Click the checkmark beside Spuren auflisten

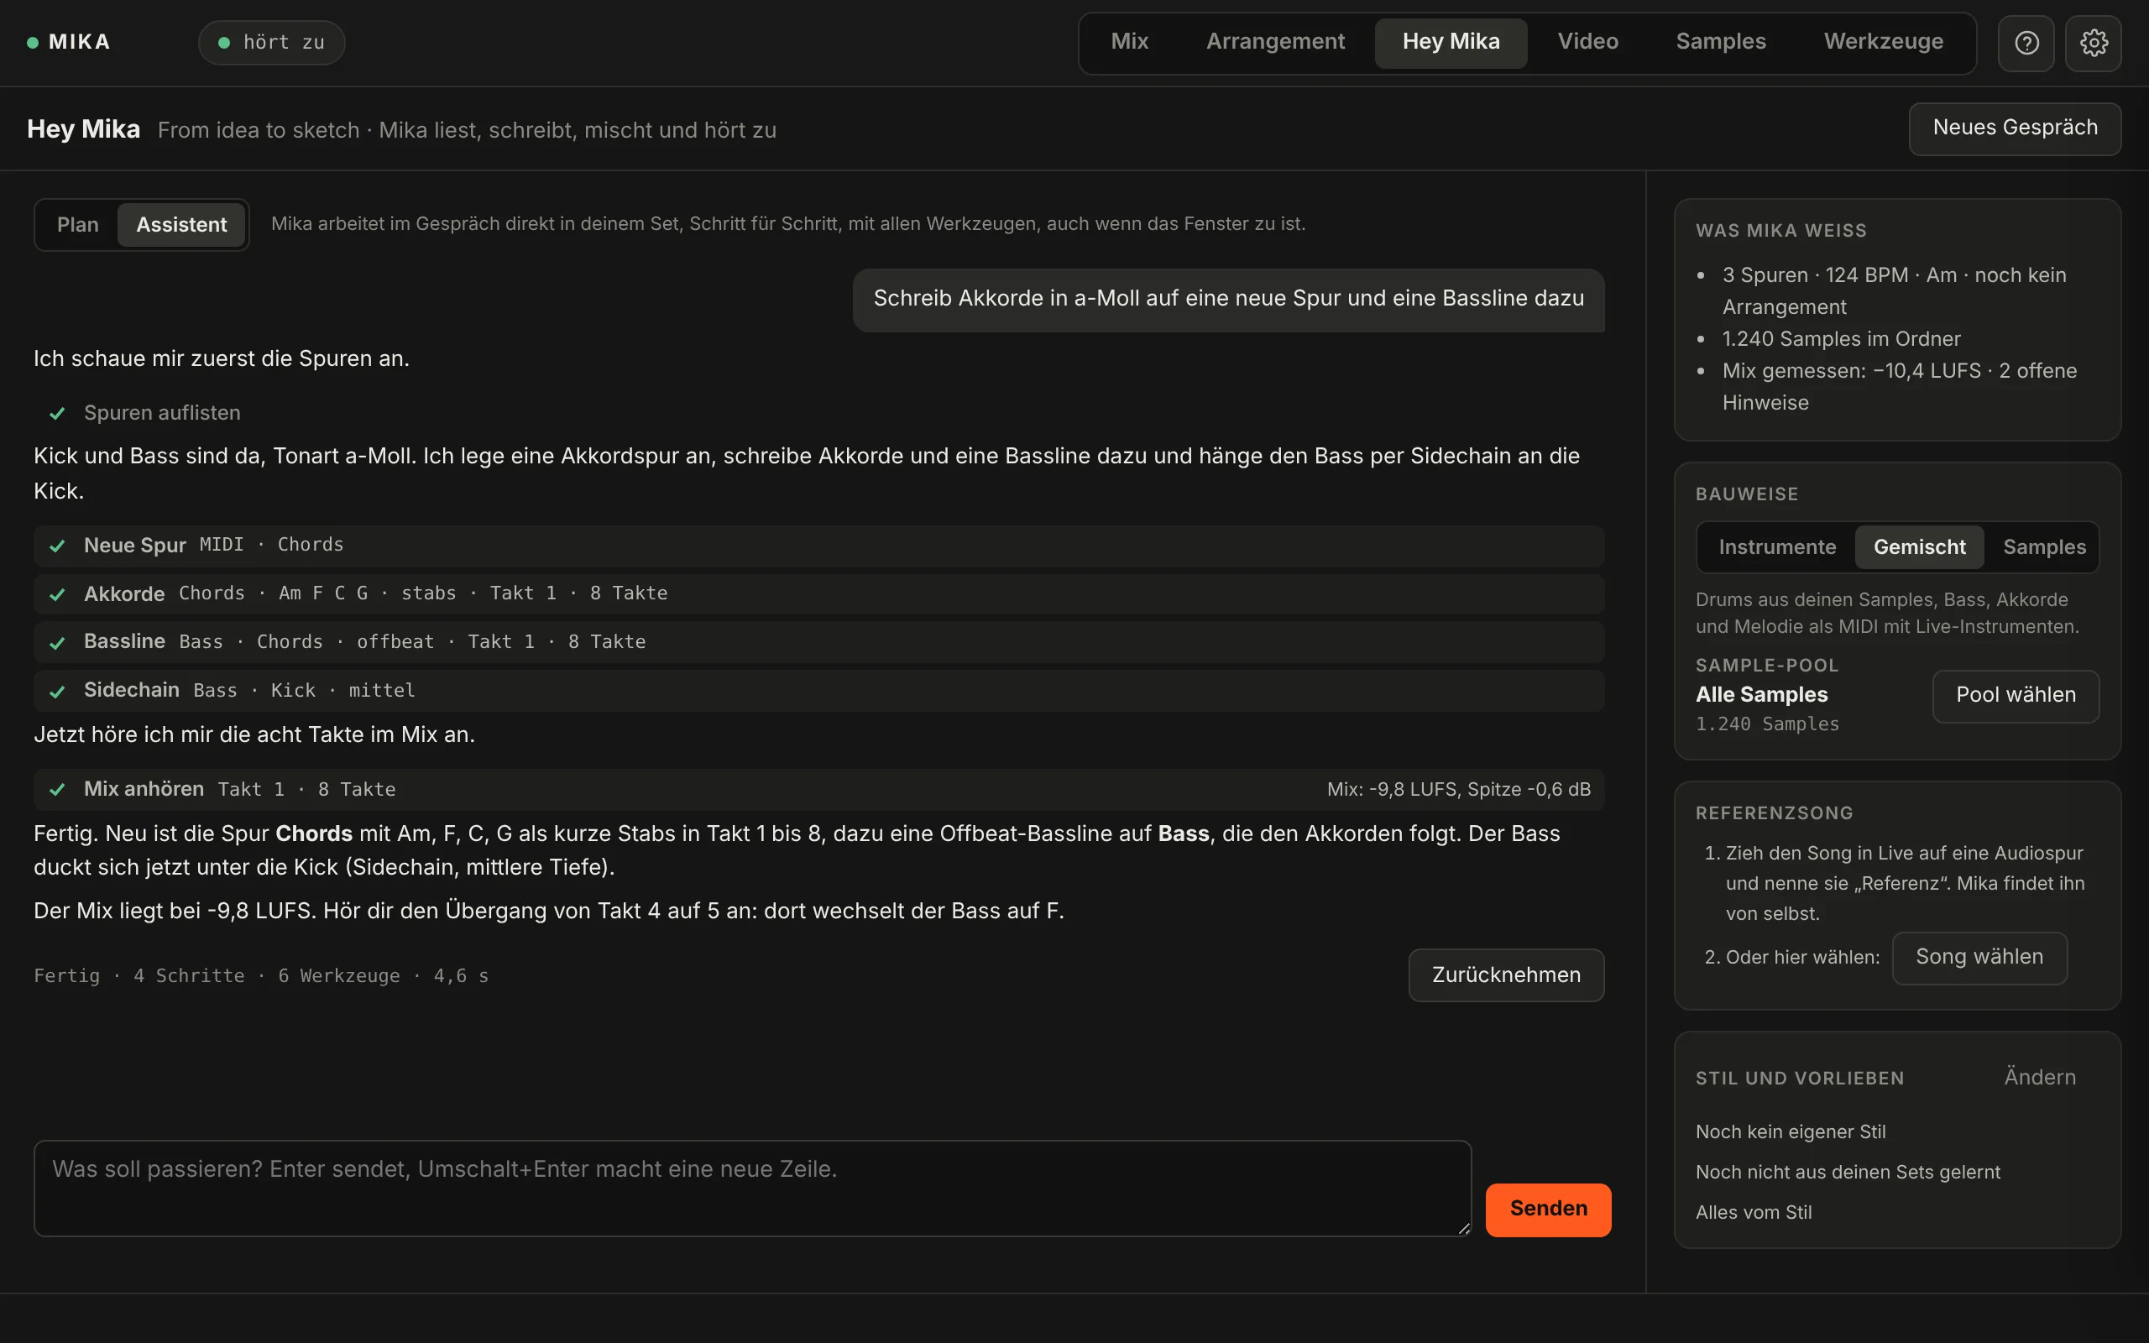click(x=57, y=413)
